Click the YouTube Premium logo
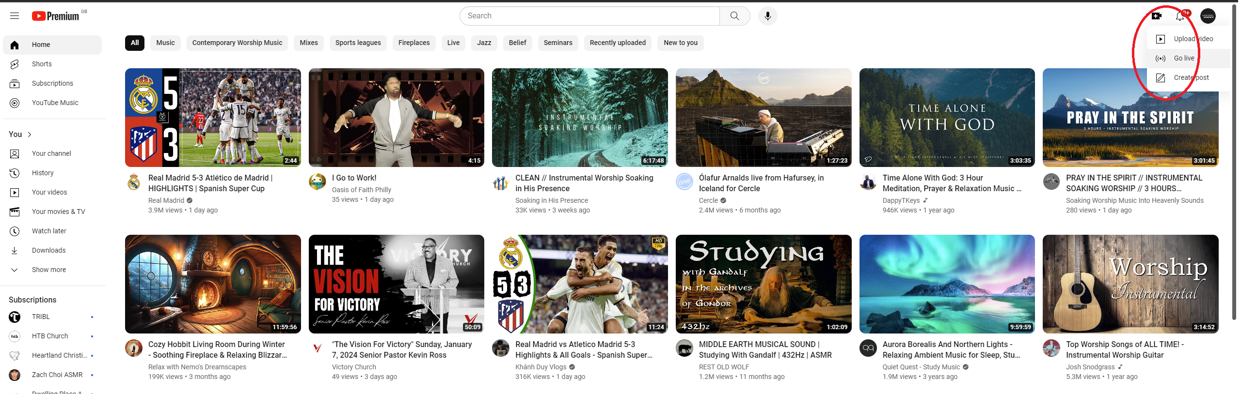 pyautogui.click(x=55, y=16)
